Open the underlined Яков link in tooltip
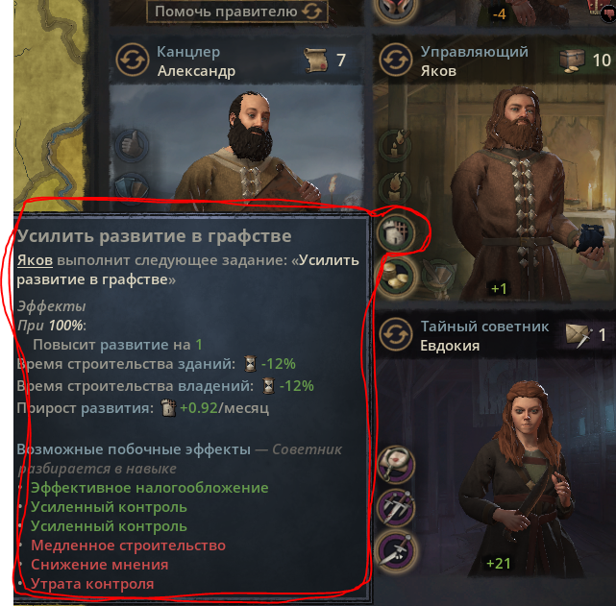Viewport: 616px width, 606px height. pos(35,260)
